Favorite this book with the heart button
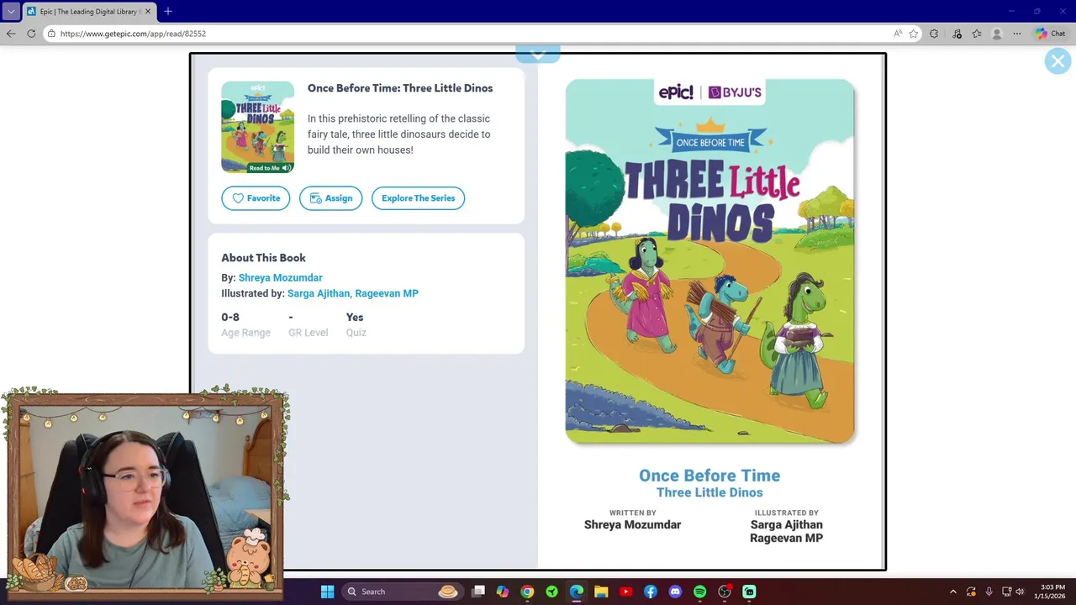Viewport: 1076px width, 605px height. click(256, 198)
